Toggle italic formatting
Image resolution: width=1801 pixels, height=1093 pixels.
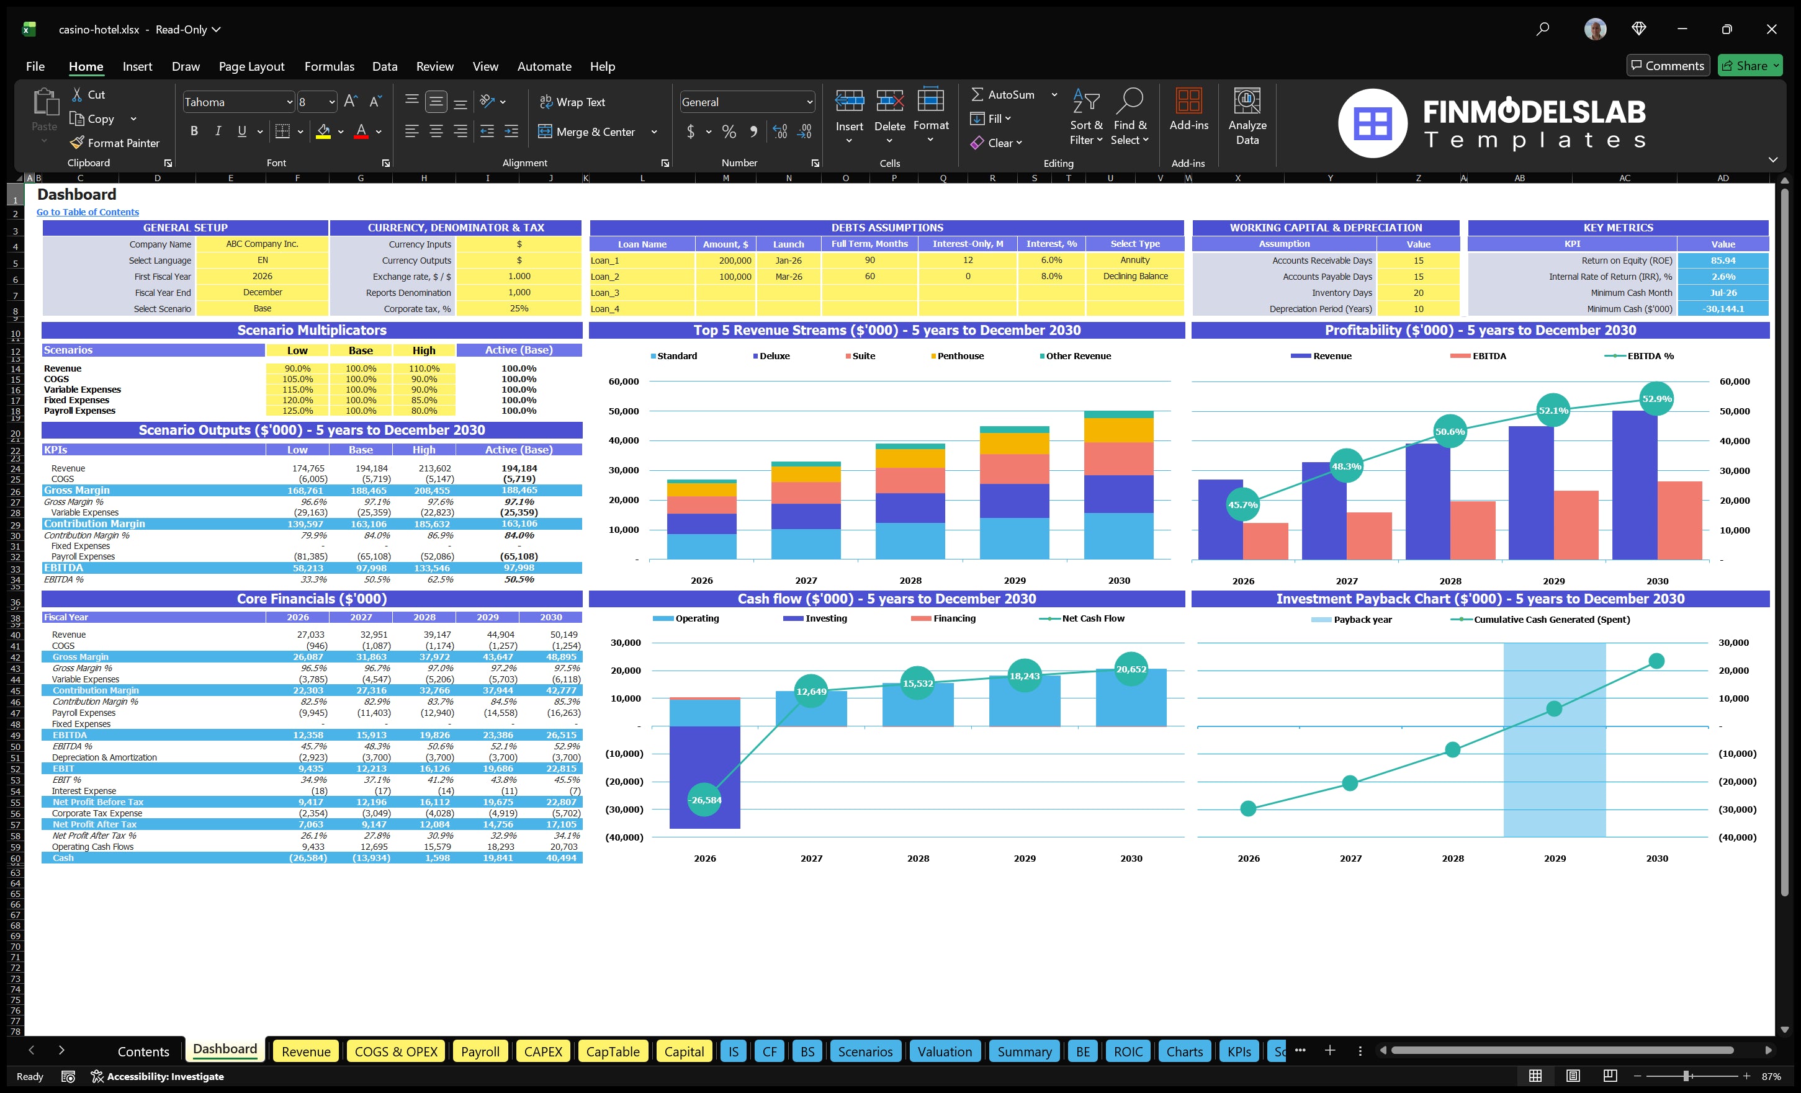click(217, 131)
